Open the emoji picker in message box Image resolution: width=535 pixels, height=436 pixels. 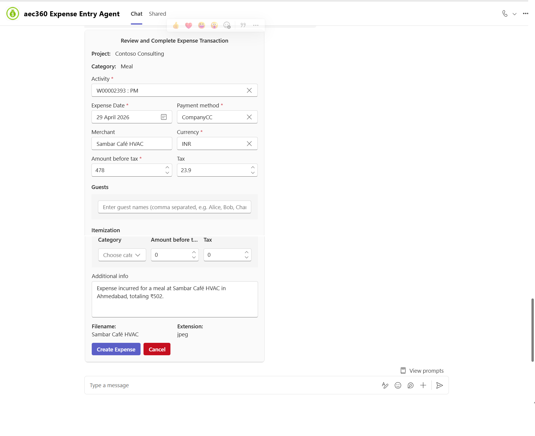tap(398, 385)
